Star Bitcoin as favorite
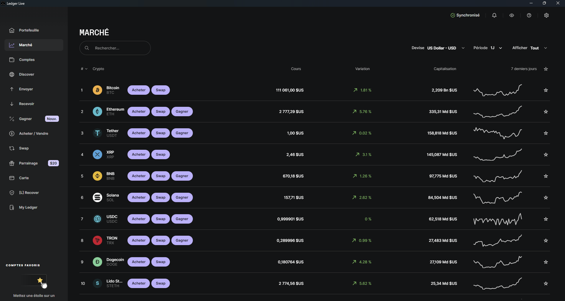565x301 pixels. [546, 90]
